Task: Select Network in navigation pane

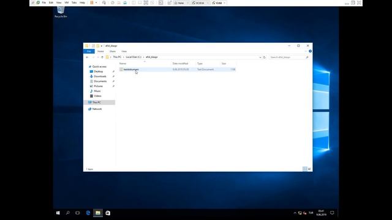Action: point(97,109)
